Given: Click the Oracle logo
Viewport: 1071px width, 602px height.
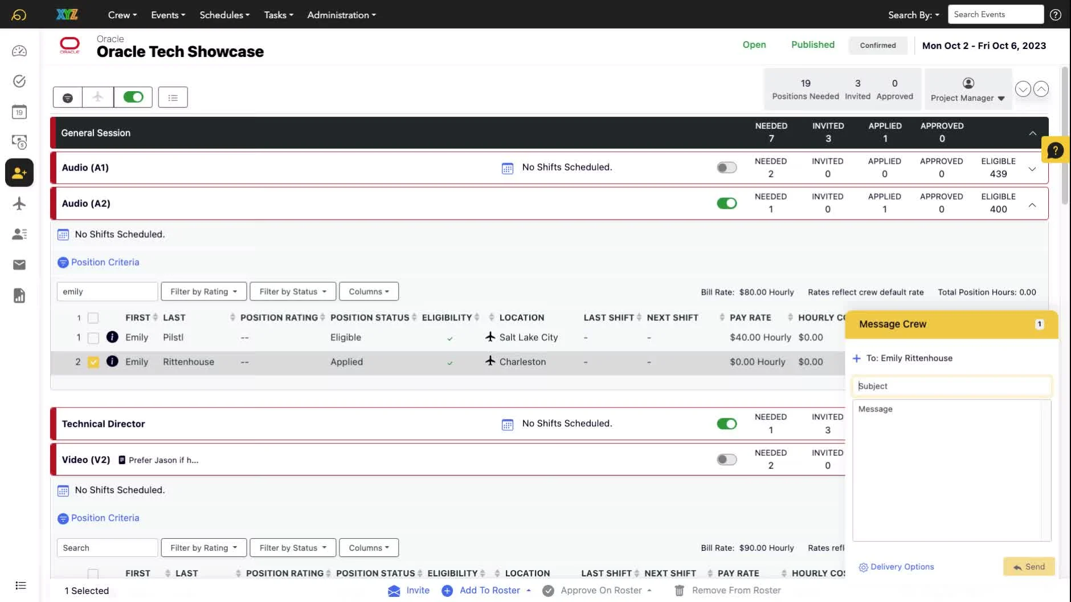Looking at the screenshot, I should [x=70, y=45].
